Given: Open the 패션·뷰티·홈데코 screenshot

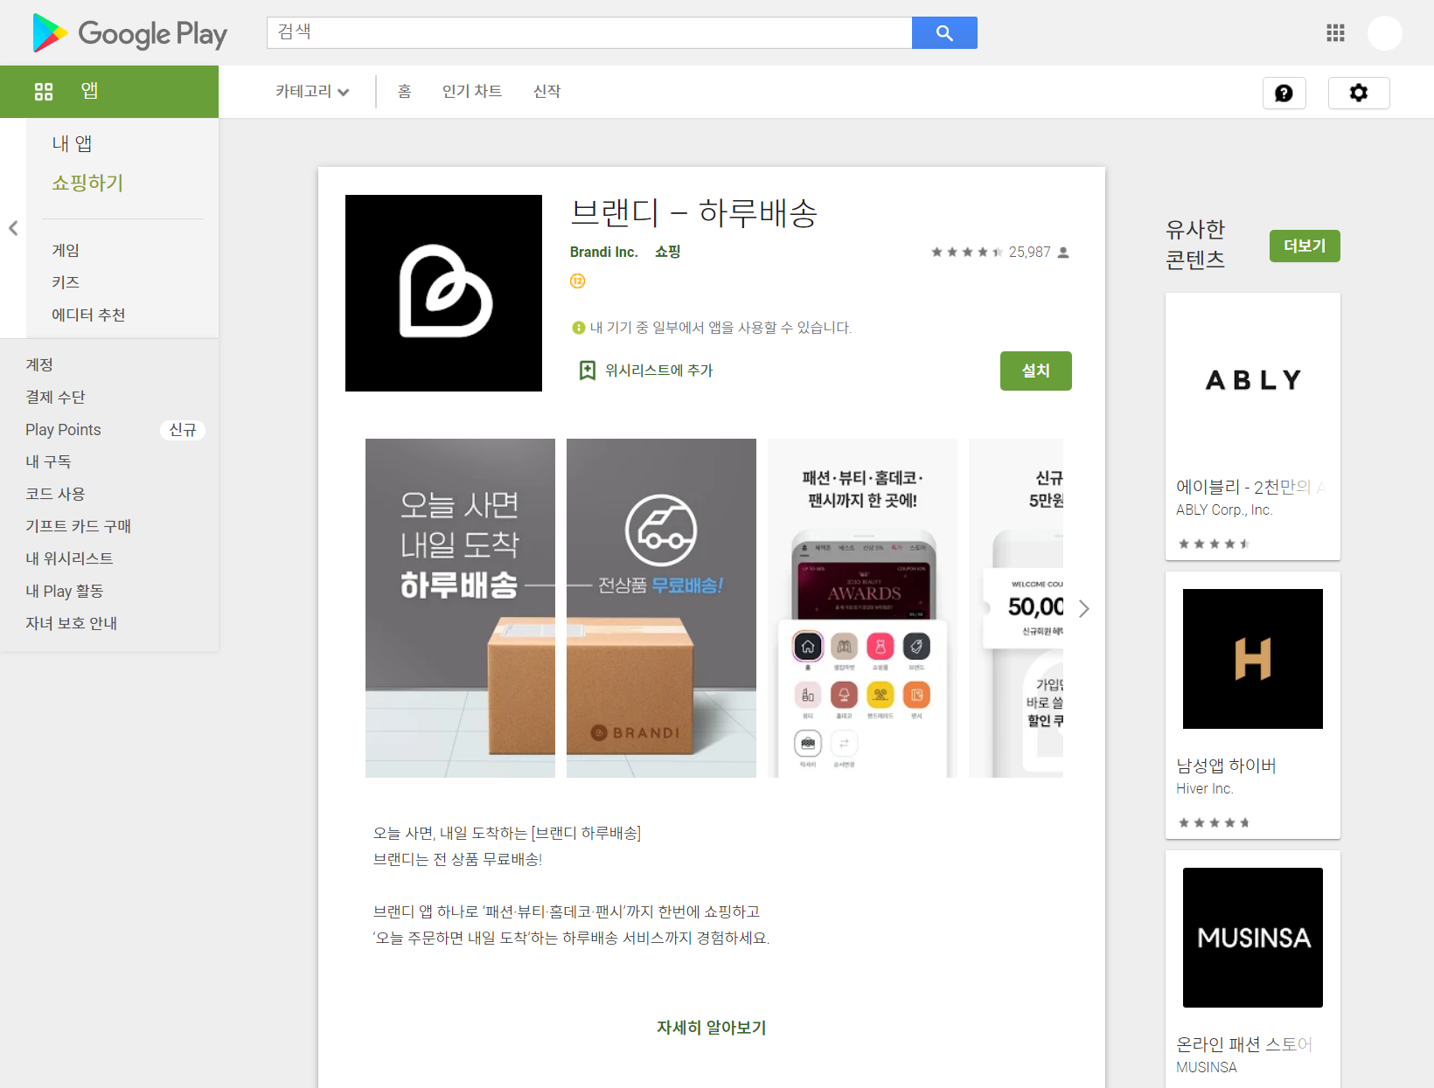Looking at the screenshot, I should (x=862, y=608).
